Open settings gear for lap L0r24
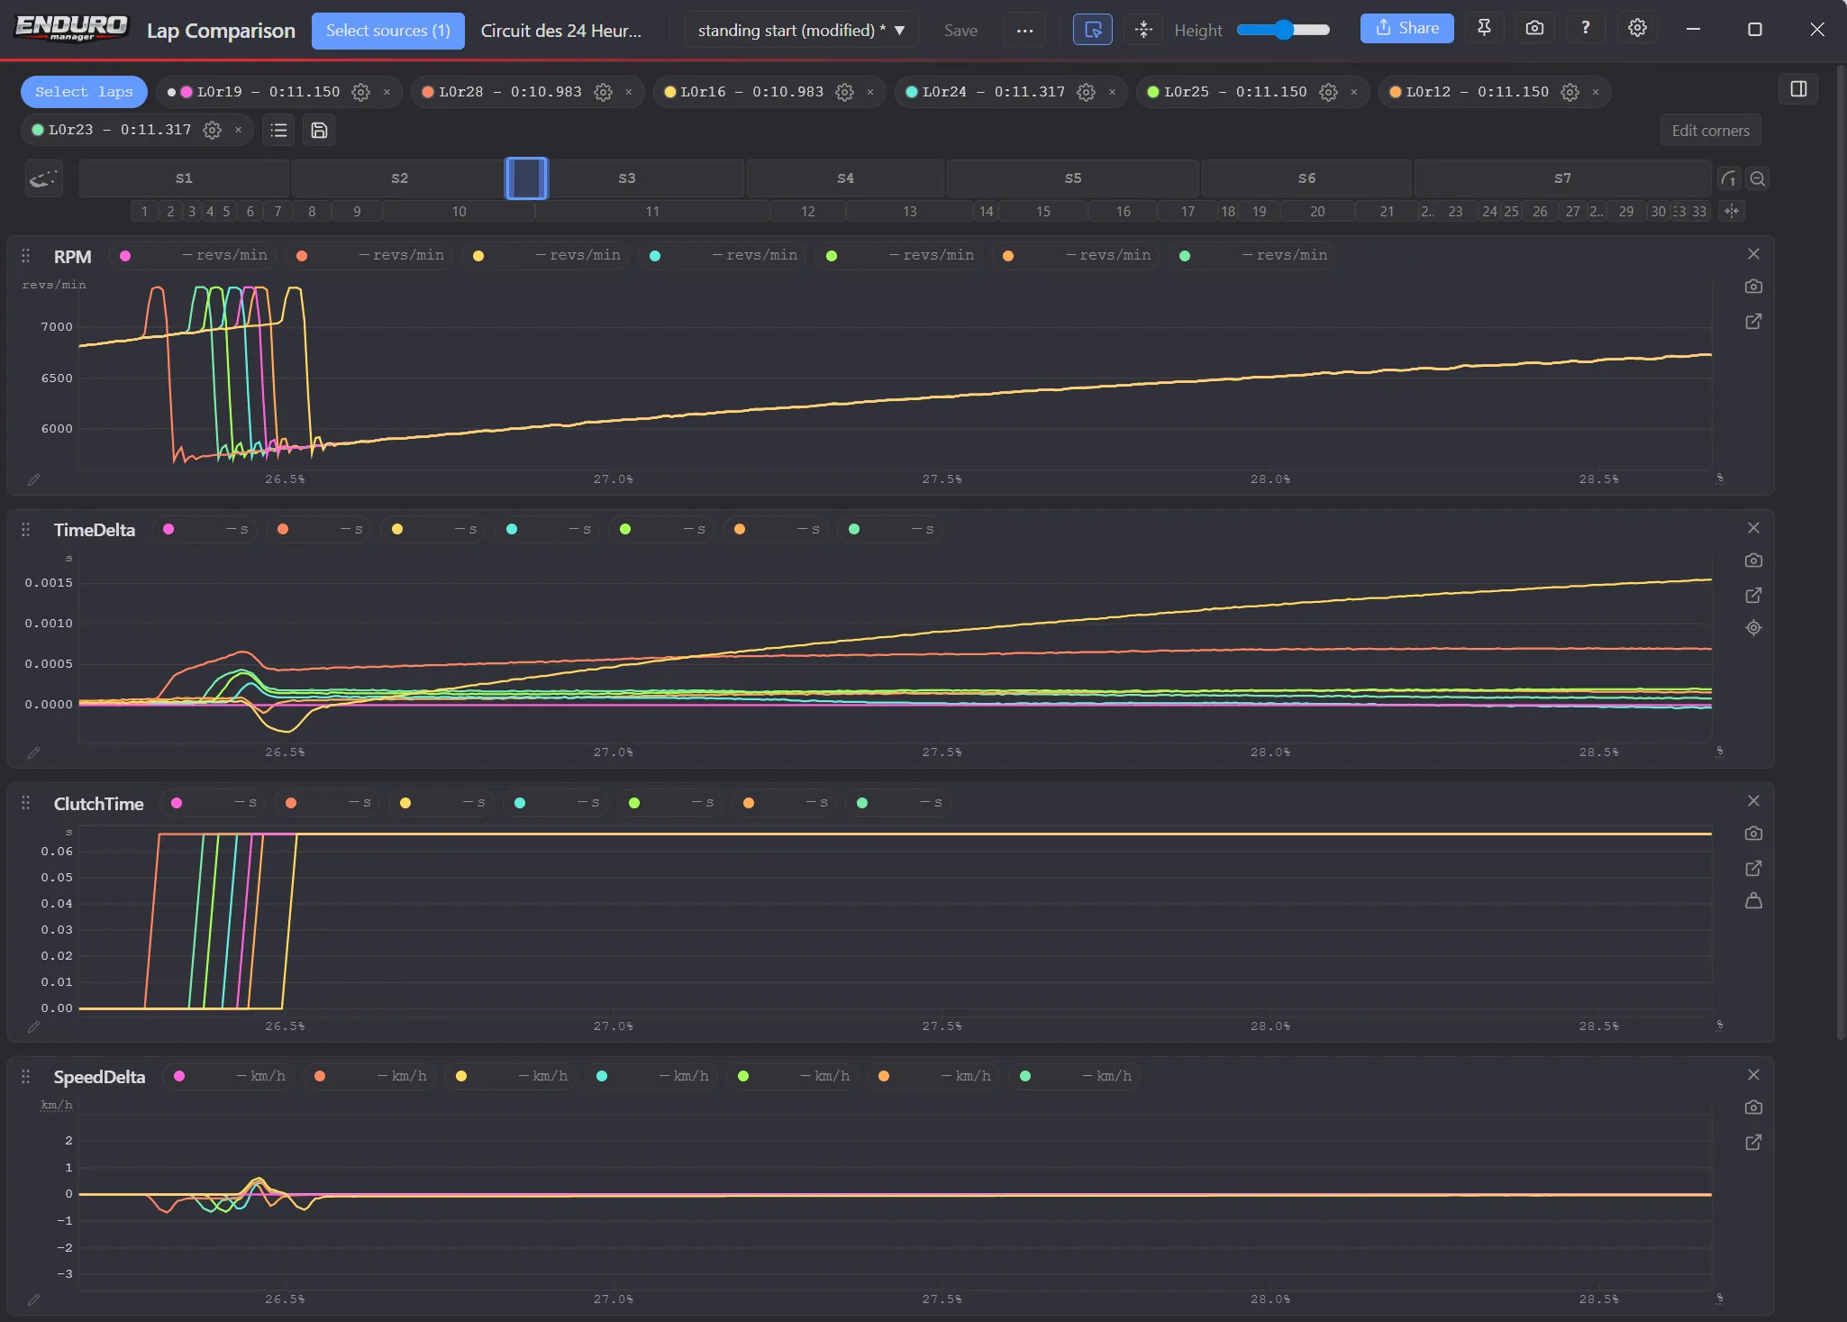Viewport: 1847px width, 1322px height. tap(1086, 92)
